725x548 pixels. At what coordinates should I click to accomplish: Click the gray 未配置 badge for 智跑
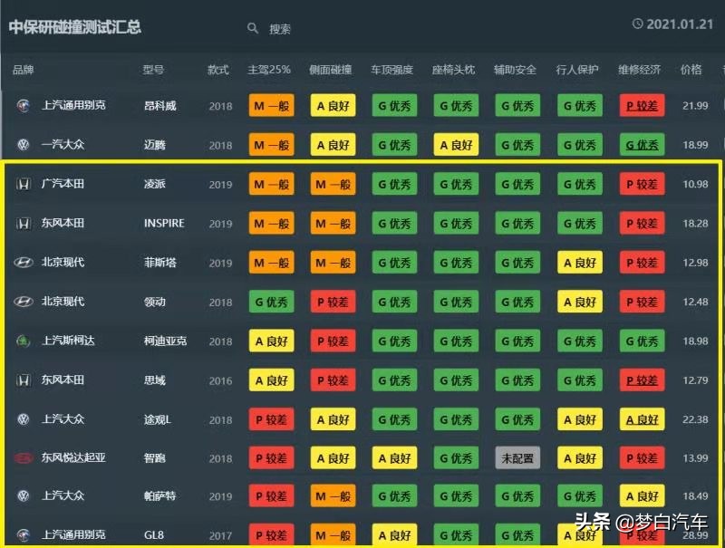pyautogui.click(x=517, y=458)
